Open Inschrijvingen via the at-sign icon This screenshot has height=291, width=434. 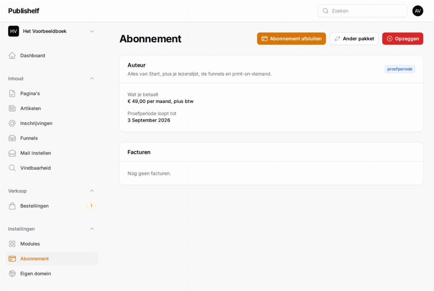point(12,123)
